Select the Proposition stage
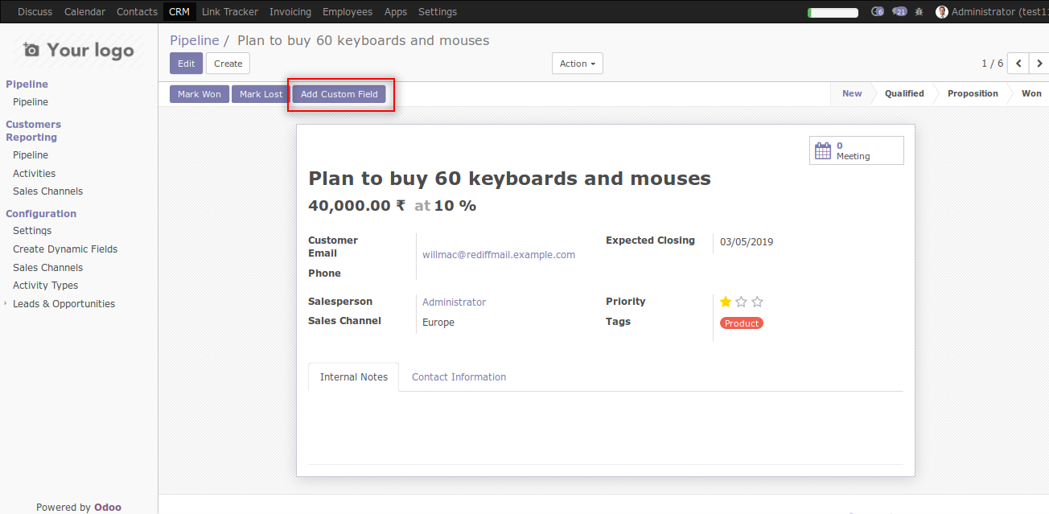 click(973, 93)
